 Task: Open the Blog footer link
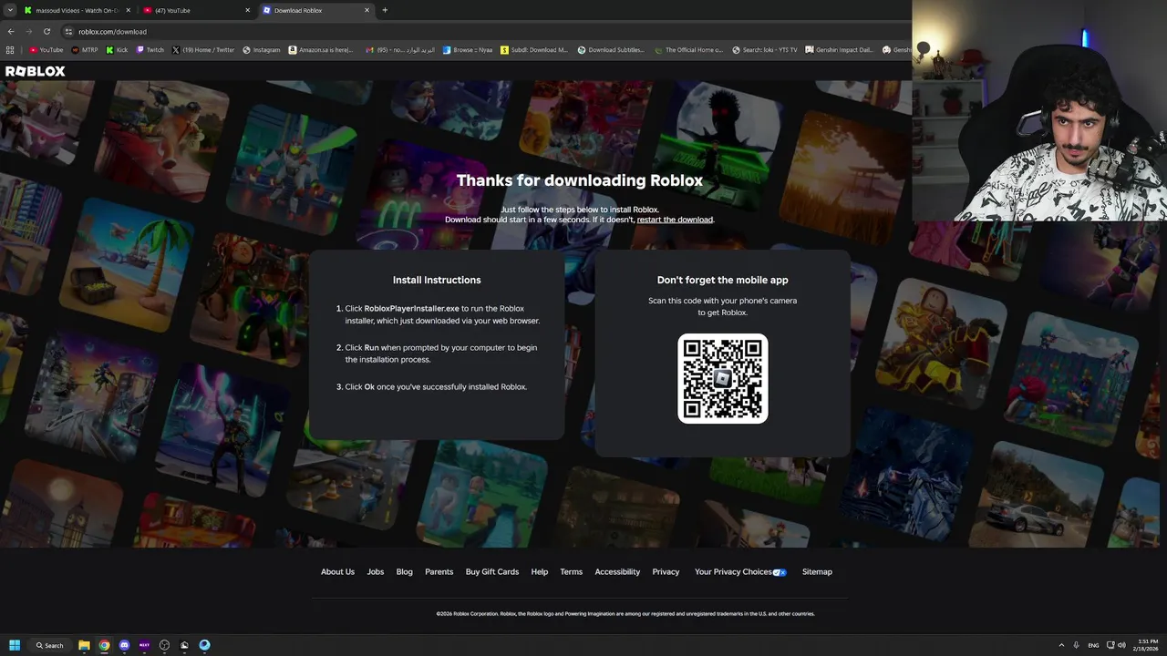coord(405,572)
